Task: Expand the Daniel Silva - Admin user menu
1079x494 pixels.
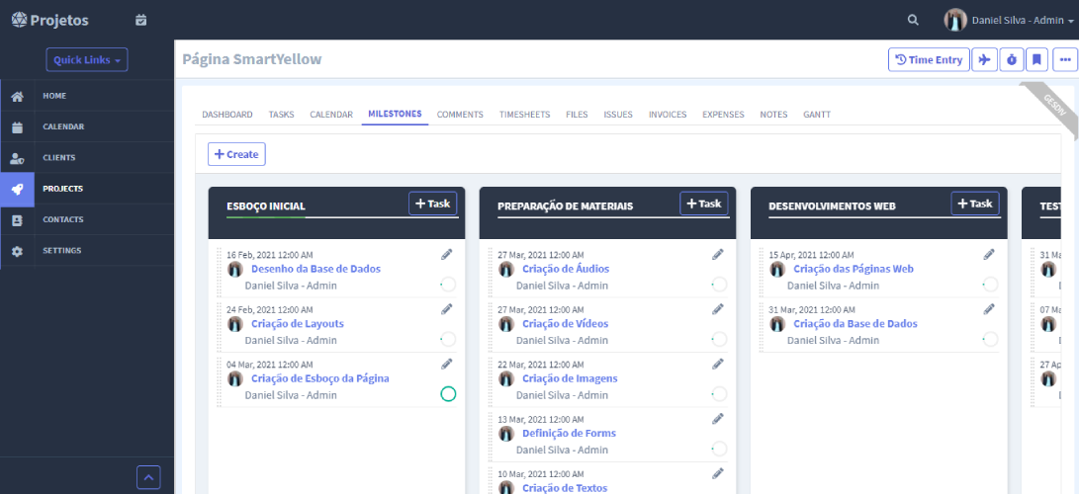Action: 1009,20
